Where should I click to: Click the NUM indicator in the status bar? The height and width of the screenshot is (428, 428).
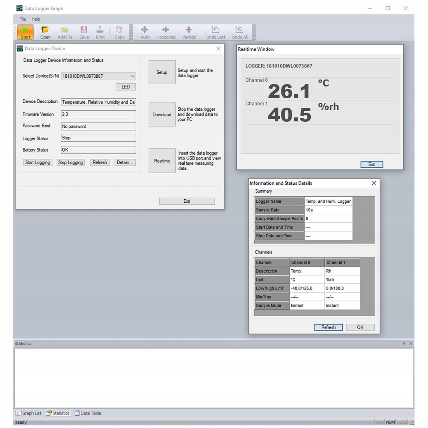[x=390, y=422]
